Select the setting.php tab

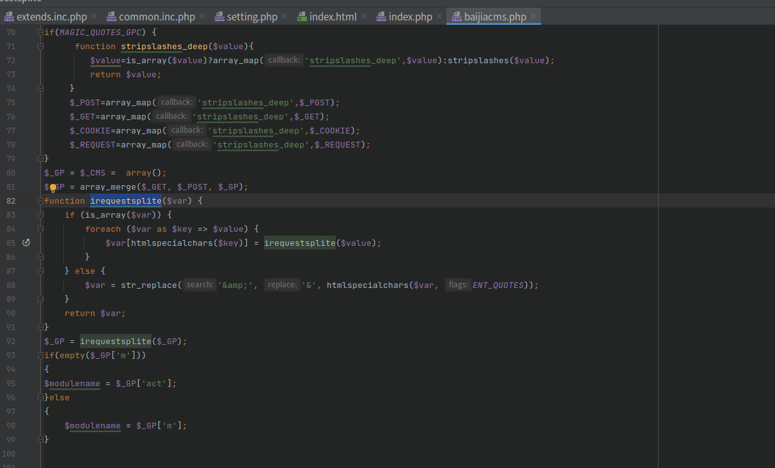click(x=251, y=17)
